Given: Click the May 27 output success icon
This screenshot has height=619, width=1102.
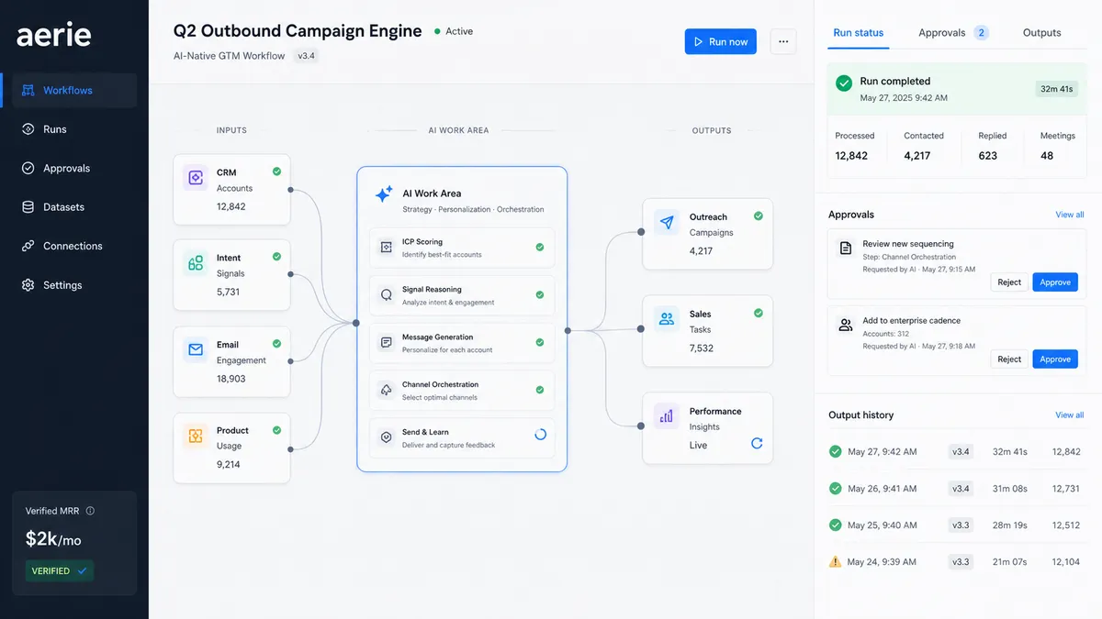Looking at the screenshot, I should (x=835, y=451).
